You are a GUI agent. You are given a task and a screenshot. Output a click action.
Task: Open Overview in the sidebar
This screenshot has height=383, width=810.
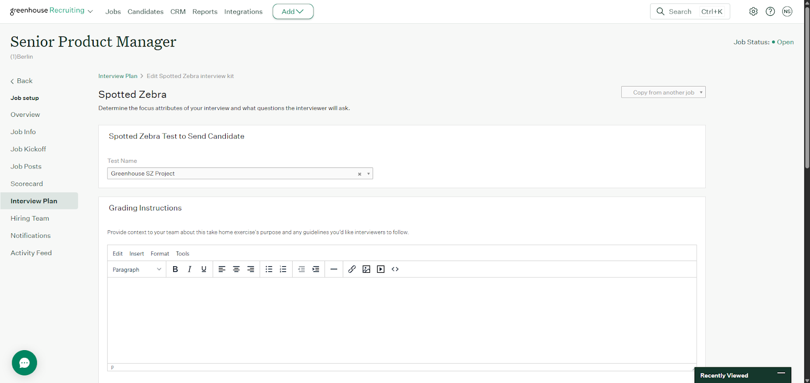coord(25,115)
